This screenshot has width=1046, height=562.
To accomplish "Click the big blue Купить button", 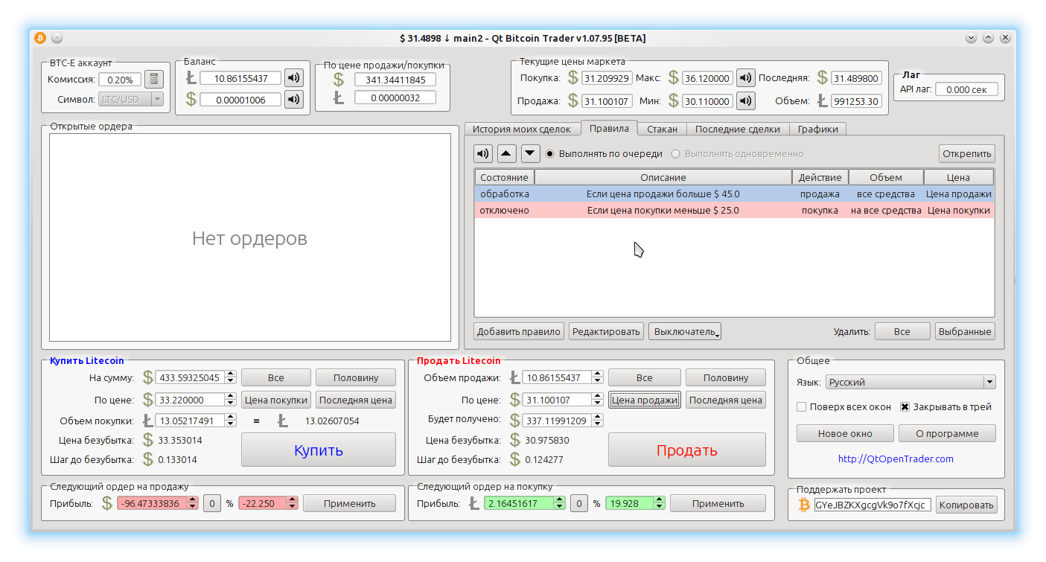I will tap(319, 450).
